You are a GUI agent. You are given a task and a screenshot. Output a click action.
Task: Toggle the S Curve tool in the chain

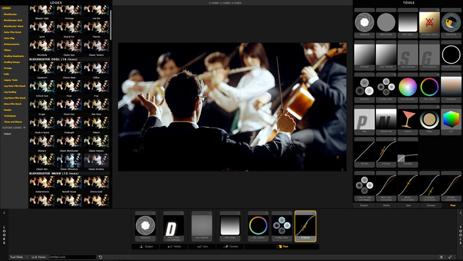pyautogui.click(x=314, y=213)
